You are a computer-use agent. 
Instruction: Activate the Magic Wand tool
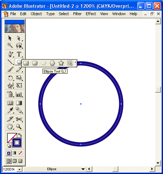(x=10, y=45)
